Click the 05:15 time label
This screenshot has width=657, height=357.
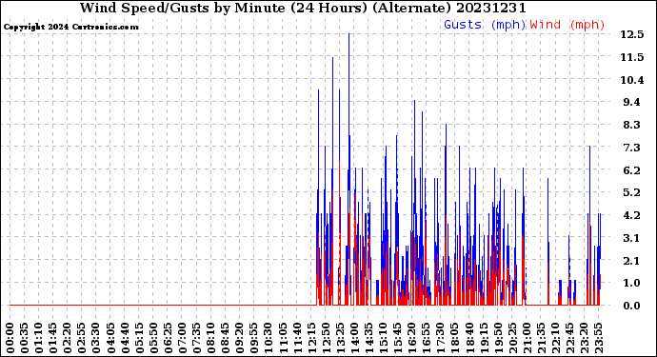click(x=140, y=338)
